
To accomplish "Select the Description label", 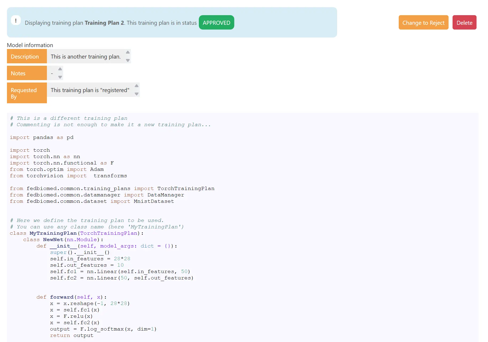I will pos(27,56).
